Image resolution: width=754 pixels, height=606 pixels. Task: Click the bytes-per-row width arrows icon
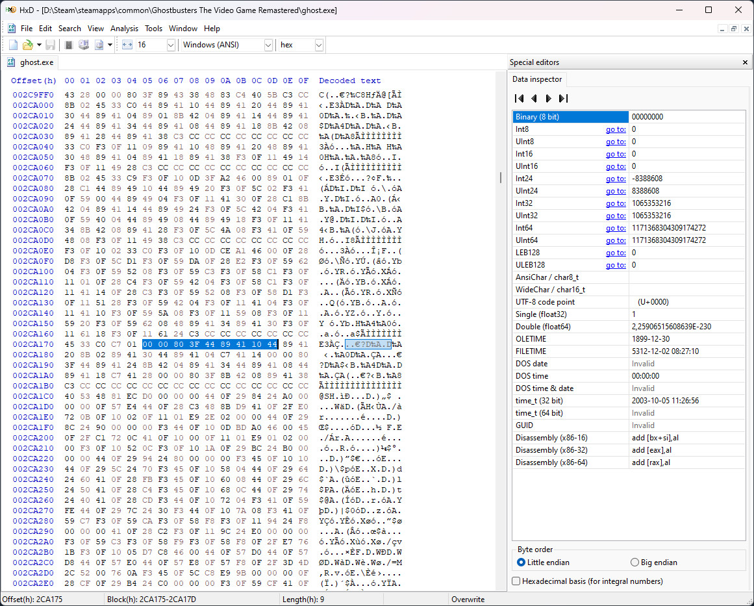pos(127,45)
